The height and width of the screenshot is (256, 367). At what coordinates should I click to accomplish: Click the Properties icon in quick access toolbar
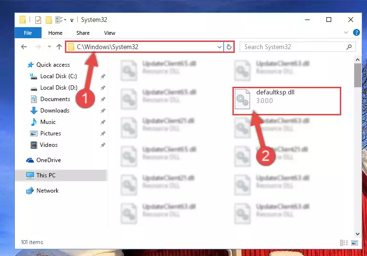(x=38, y=20)
